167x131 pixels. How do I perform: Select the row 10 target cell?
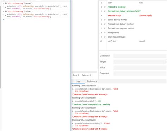[x=142, y=41]
